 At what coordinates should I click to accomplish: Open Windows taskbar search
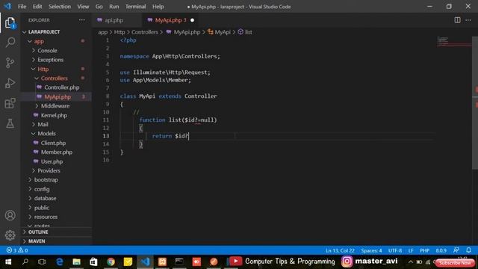pyautogui.click(x=25, y=262)
